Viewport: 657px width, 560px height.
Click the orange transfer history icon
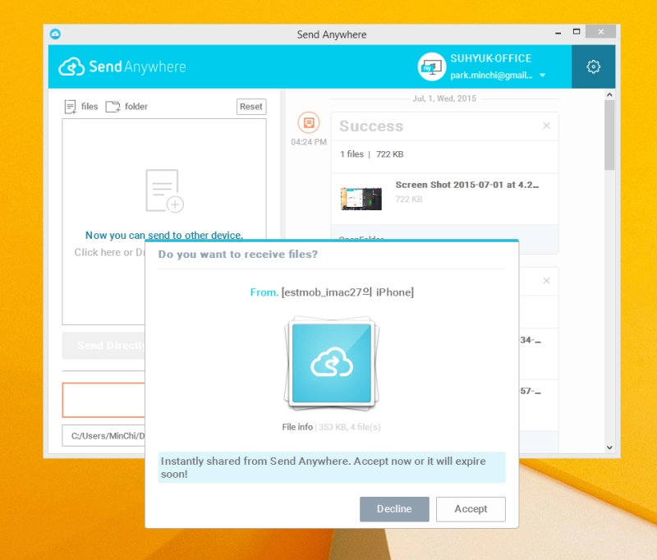[x=309, y=122]
